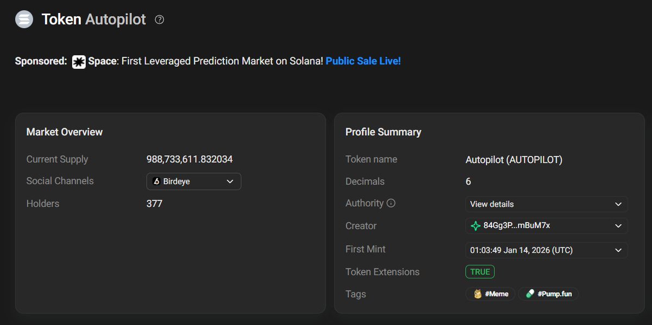Click the chevron on the Creator address box

(x=618, y=226)
